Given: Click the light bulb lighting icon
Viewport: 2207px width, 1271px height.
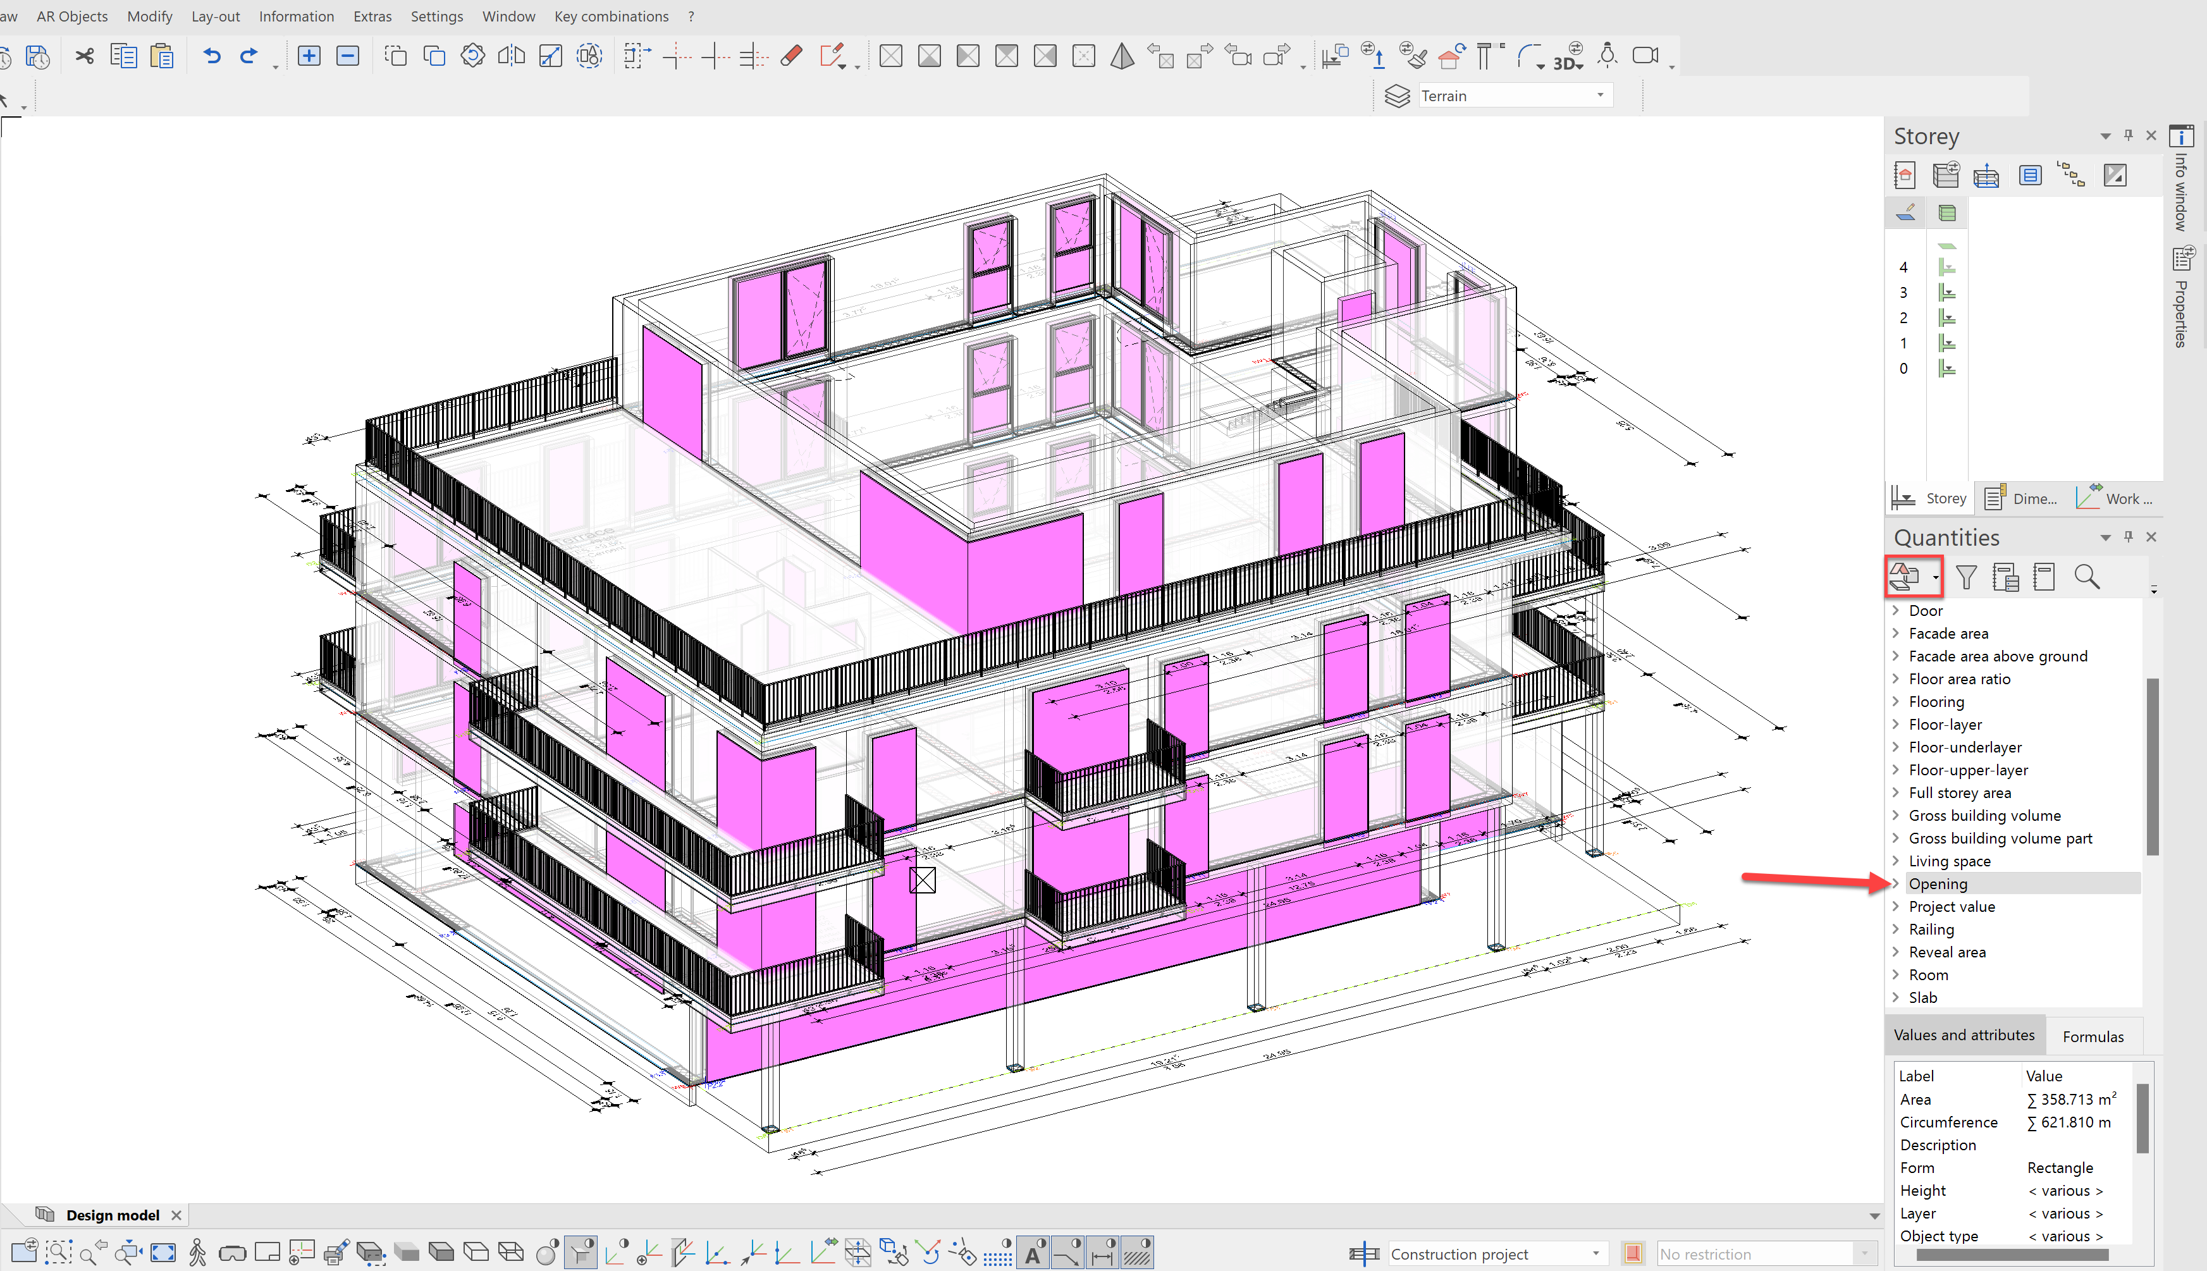Looking at the screenshot, I should coord(1606,56).
